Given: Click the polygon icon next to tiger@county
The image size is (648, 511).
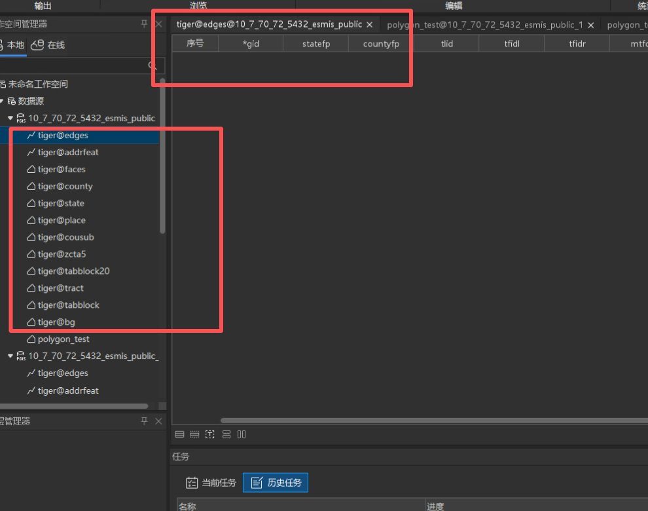Looking at the screenshot, I should 31,186.
